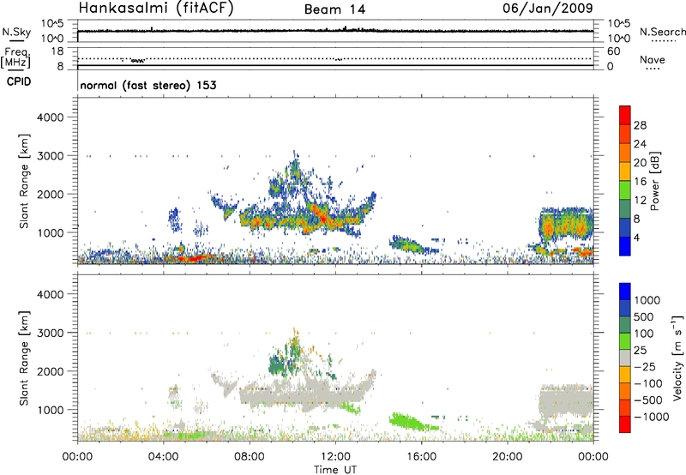Click the '12:00' time tick label
Screen dimensions: 686x475
pos(335,457)
